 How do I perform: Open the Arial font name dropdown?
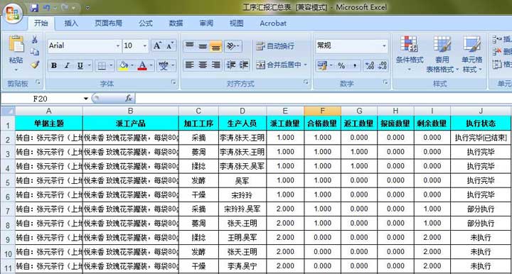118,46
